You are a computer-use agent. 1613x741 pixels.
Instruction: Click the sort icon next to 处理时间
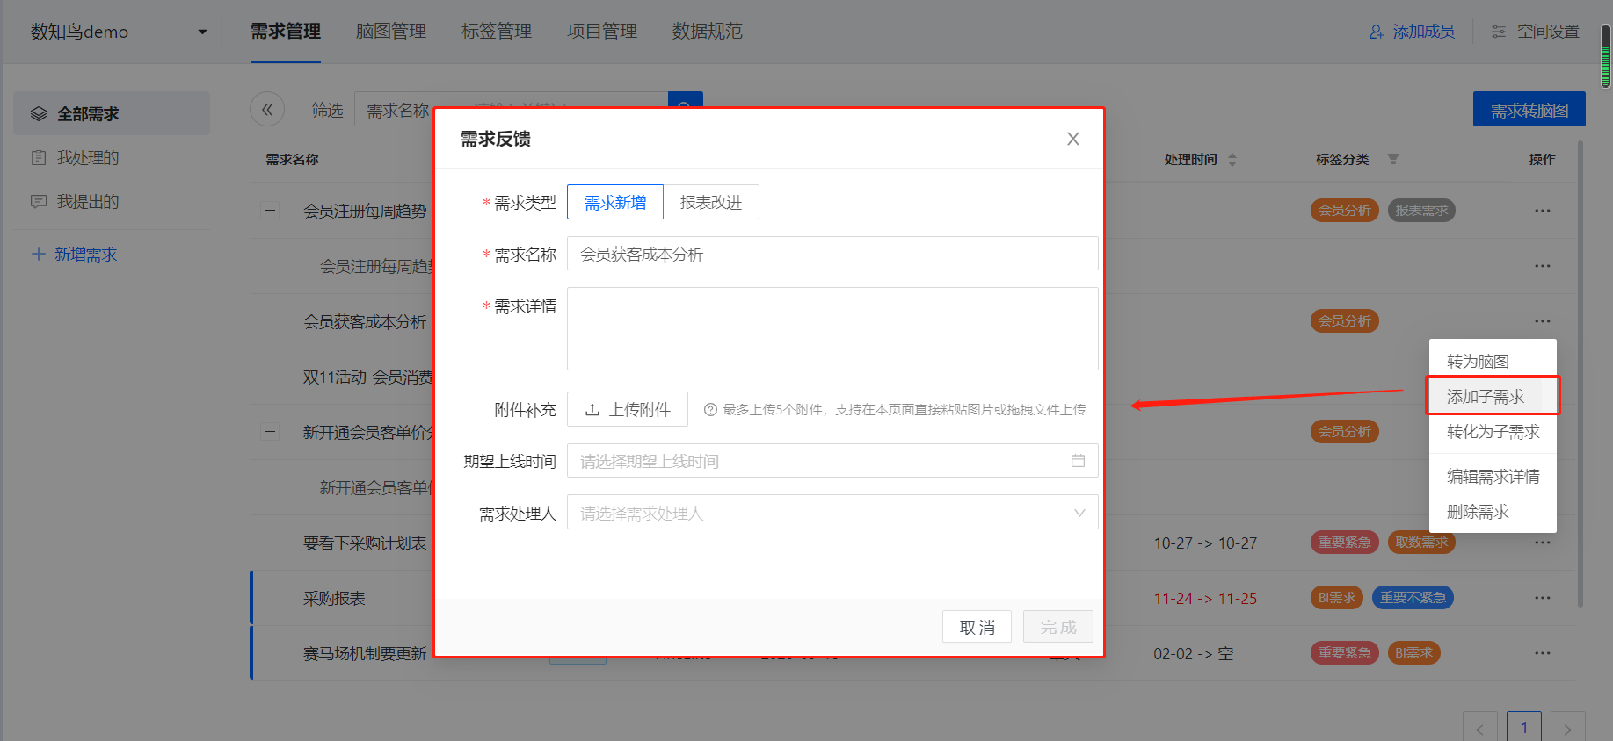(1232, 160)
